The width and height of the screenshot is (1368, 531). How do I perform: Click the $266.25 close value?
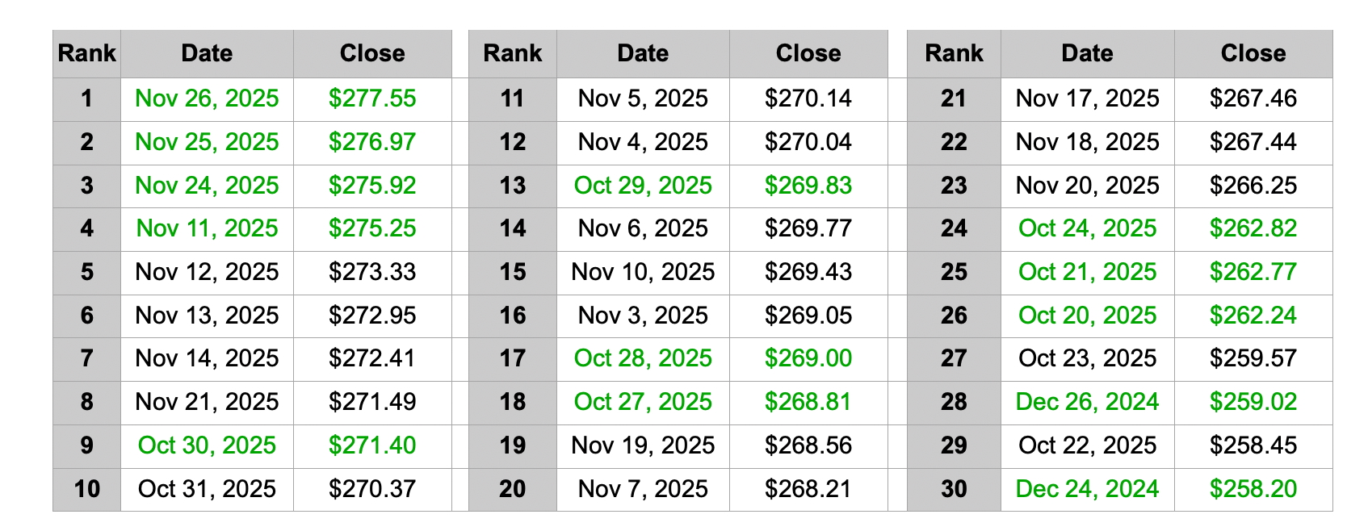pos(1253,186)
